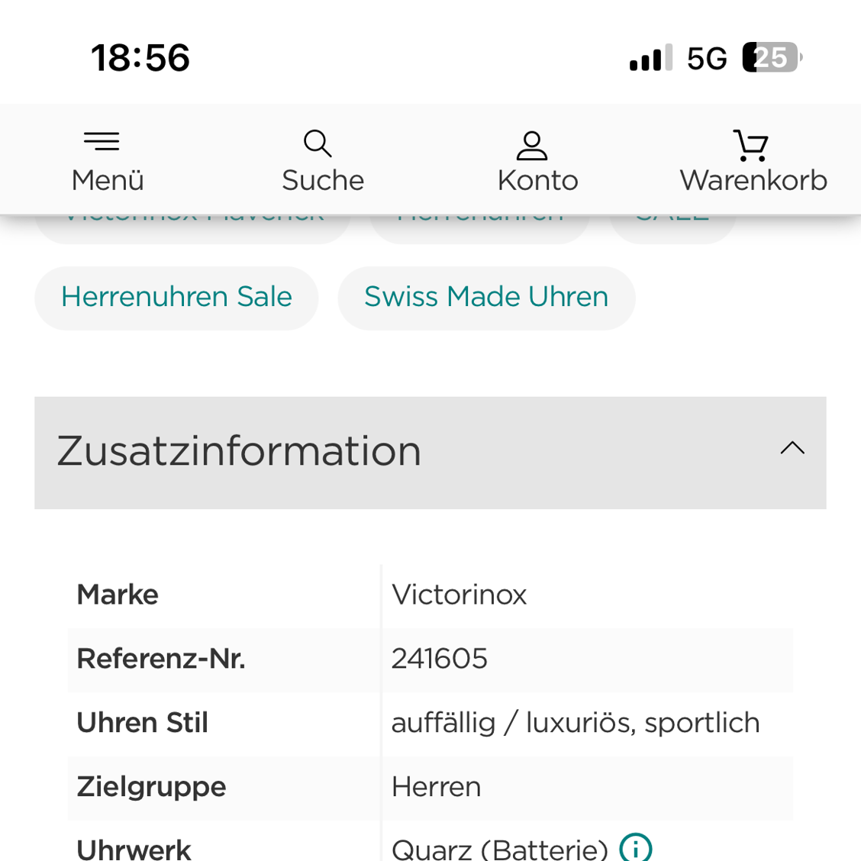Tap the partially hidden SALE tag
This screenshot has height=861, width=861.
point(672,229)
